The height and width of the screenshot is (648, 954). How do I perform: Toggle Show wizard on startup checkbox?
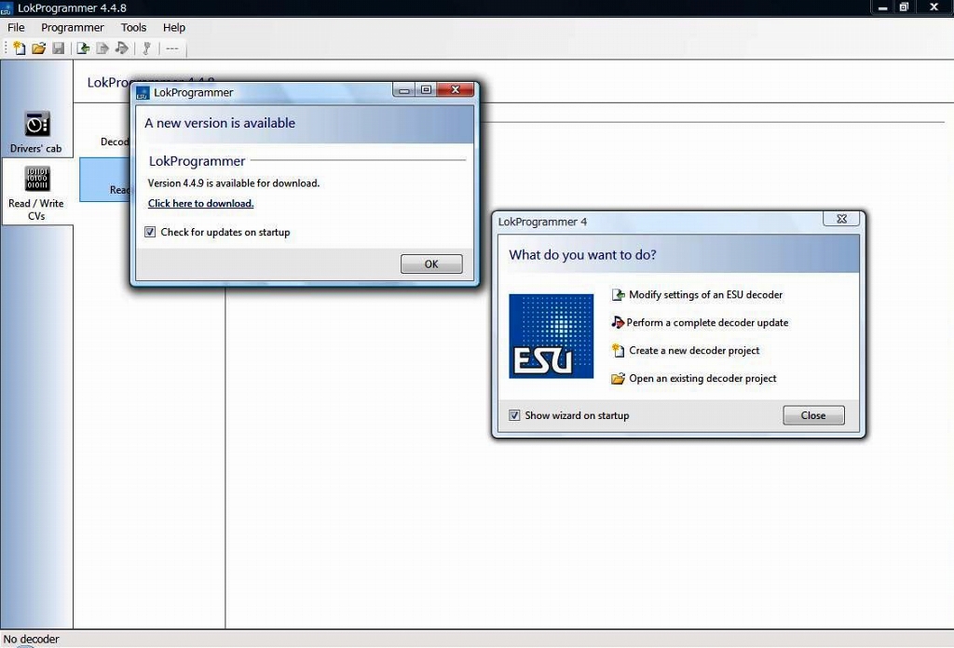514,415
